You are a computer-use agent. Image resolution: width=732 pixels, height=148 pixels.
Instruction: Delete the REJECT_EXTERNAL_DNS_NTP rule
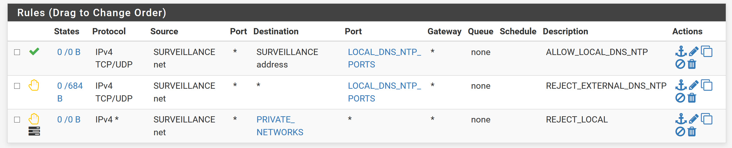point(692,98)
